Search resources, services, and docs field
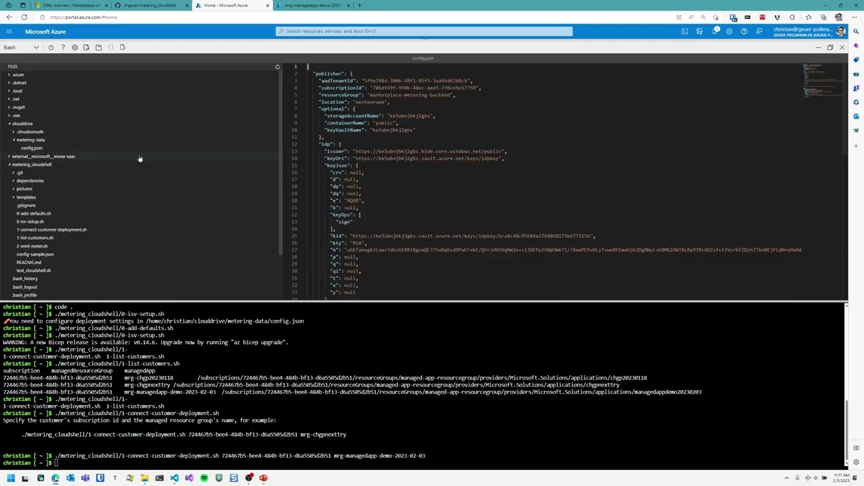The width and height of the screenshot is (864, 486). [x=424, y=31]
